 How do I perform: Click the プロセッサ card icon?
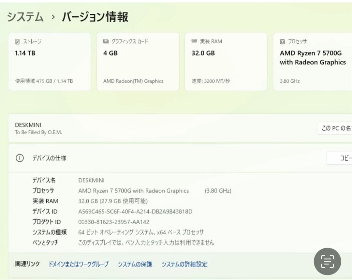(x=282, y=41)
